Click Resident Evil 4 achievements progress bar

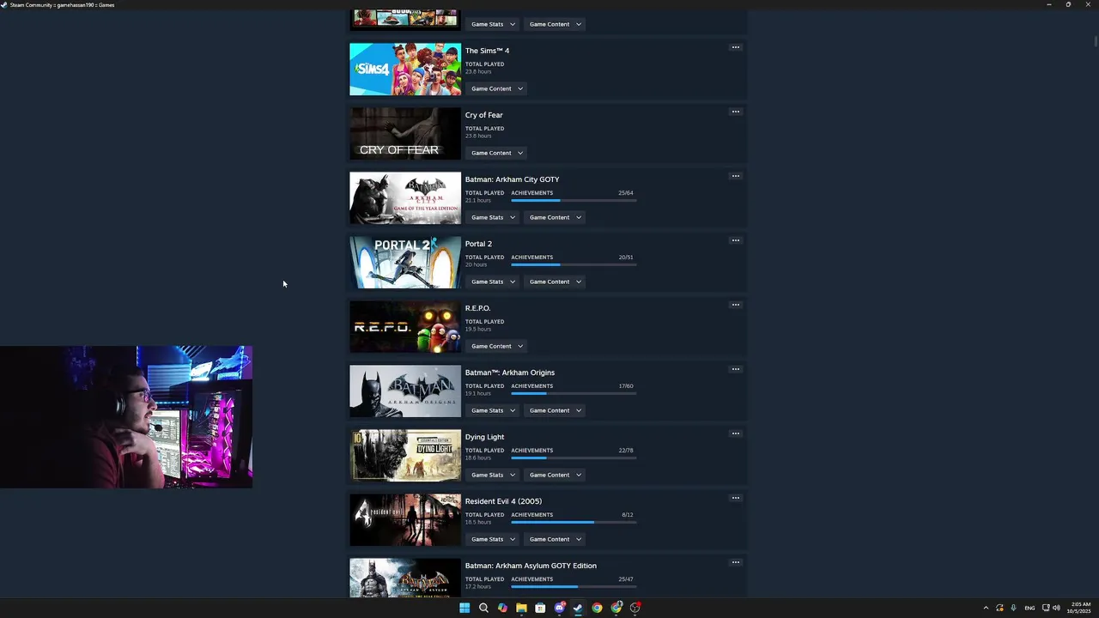pyautogui.click(x=574, y=523)
